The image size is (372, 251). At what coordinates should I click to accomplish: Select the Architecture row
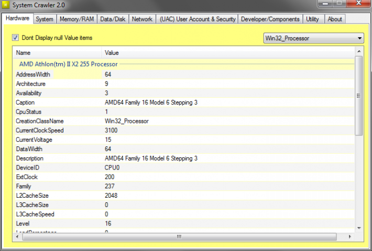point(184,84)
